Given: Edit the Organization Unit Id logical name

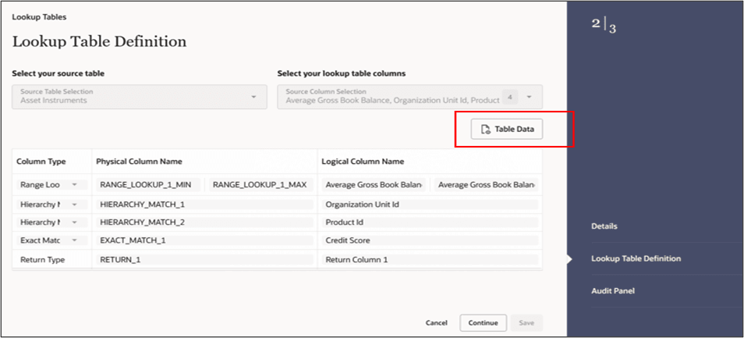Looking at the screenshot, I should pos(430,205).
